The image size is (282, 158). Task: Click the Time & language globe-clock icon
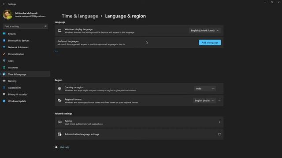click(4, 74)
